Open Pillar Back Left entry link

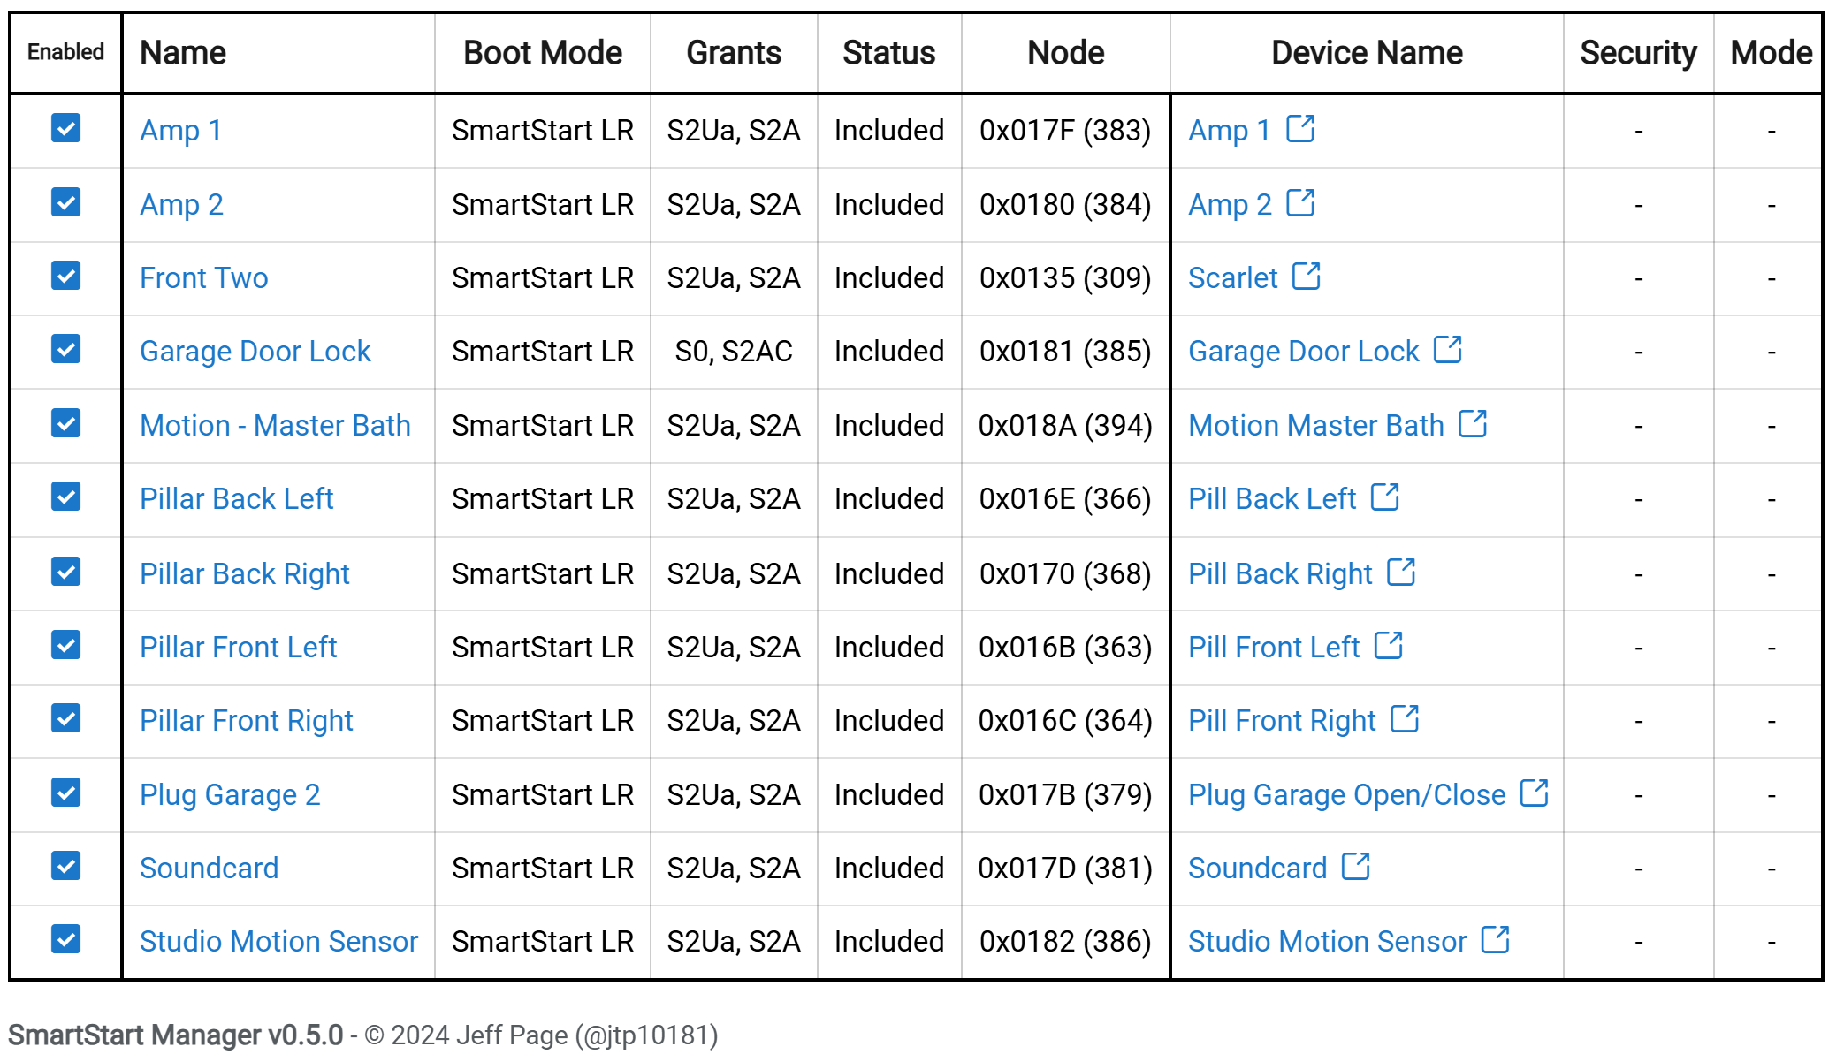pyautogui.click(x=236, y=499)
